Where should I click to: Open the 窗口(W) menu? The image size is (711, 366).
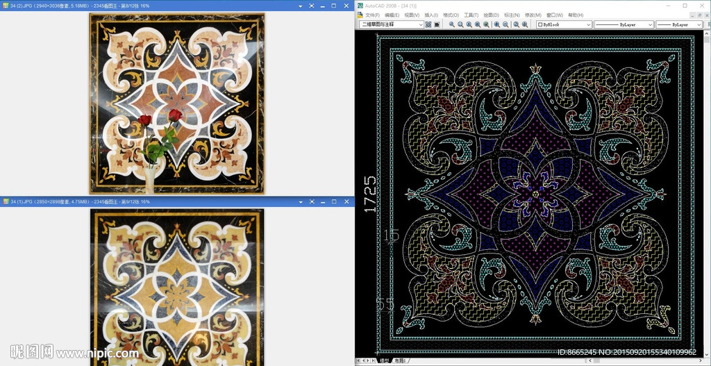click(x=555, y=15)
